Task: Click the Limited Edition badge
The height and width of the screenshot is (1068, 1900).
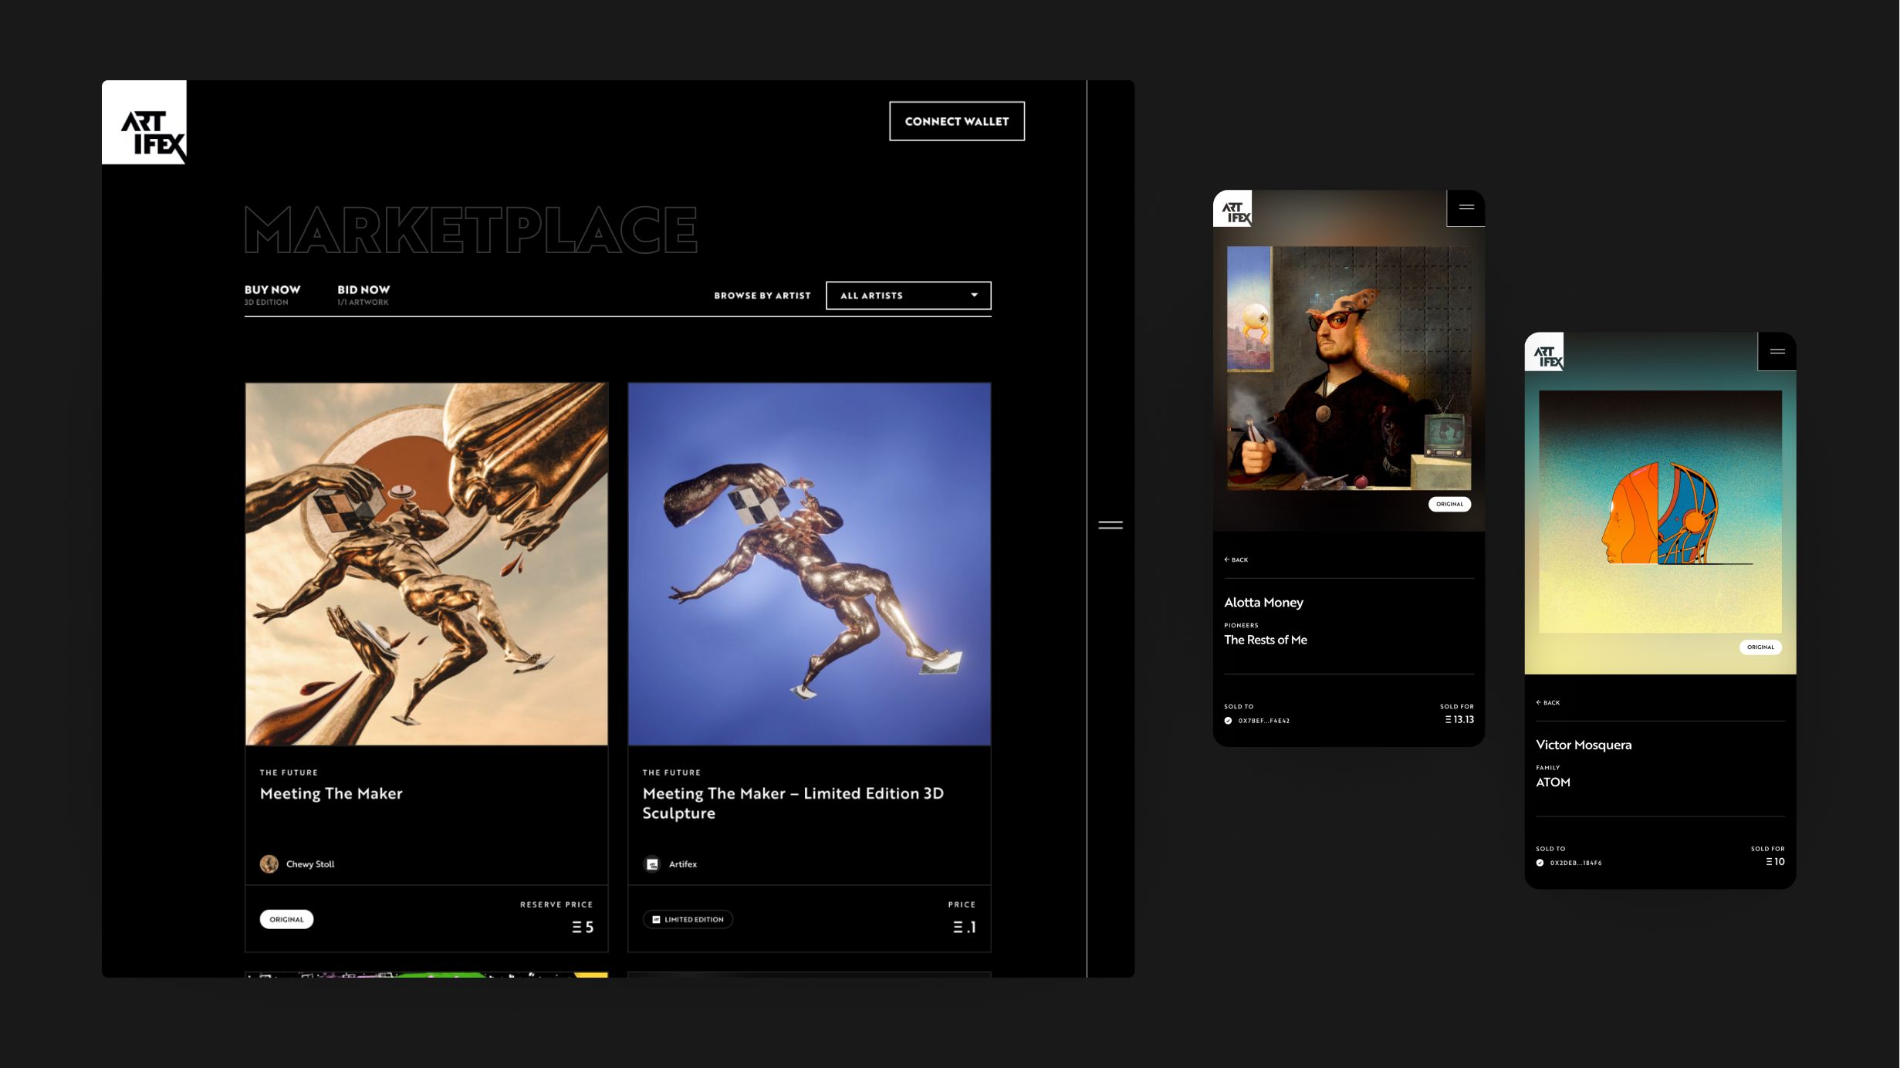Action: tap(688, 919)
